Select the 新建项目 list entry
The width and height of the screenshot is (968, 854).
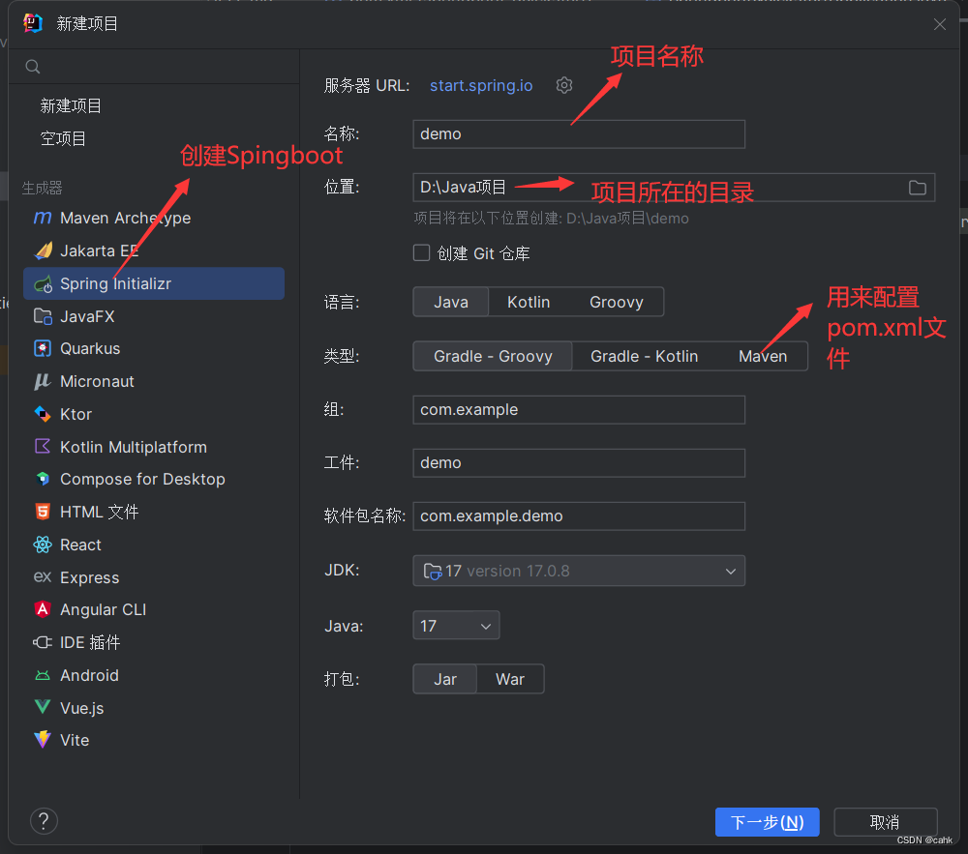(71, 105)
